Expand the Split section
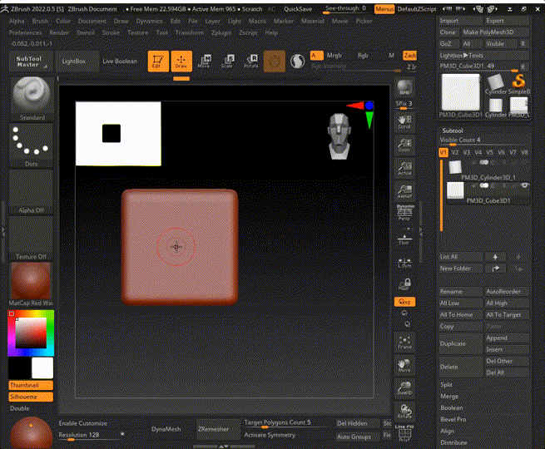The width and height of the screenshot is (545, 449). 447,385
